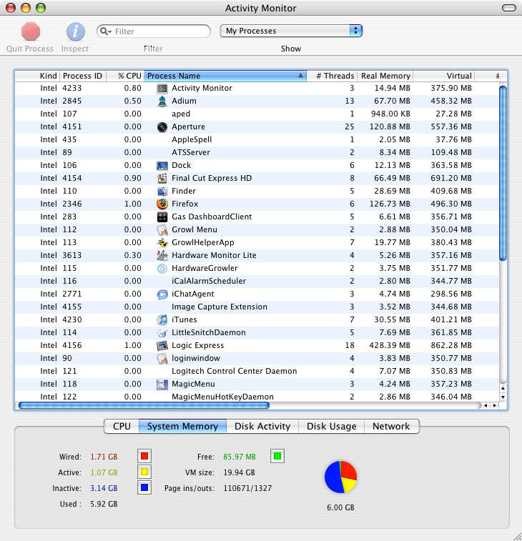This screenshot has width=522, height=541.
Task: Click the VM size 19.94 GB value
Action: [x=239, y=472]
